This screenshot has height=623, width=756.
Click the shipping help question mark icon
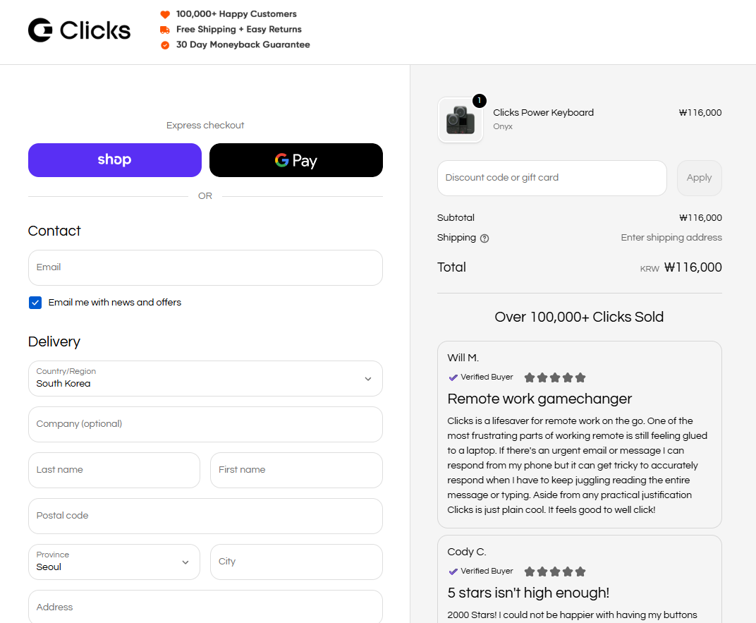pos(484,238)
